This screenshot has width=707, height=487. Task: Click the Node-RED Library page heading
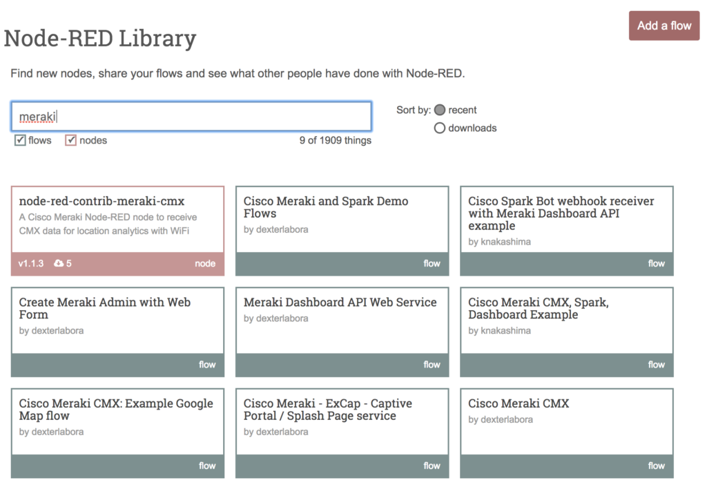click(x=99, y=39)
